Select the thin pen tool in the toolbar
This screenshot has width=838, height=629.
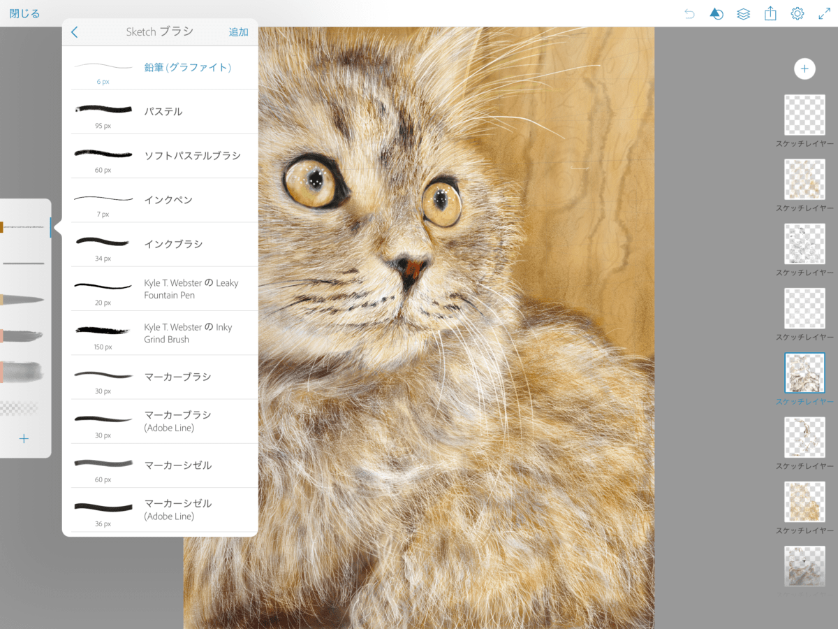pos(23,263)
